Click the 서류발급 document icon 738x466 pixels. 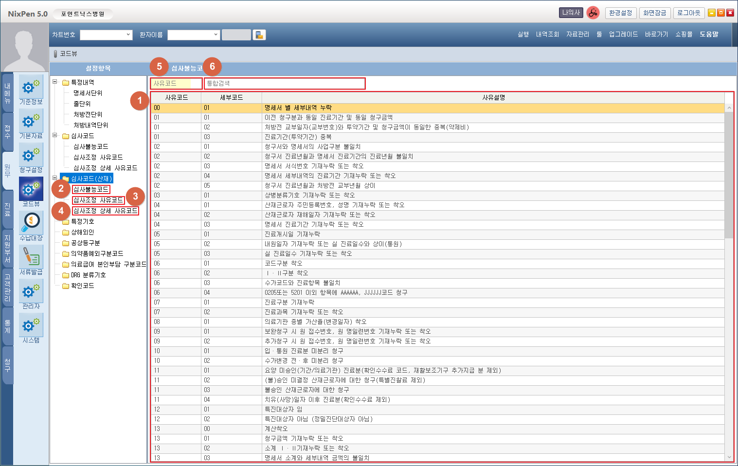pos(31,258)
